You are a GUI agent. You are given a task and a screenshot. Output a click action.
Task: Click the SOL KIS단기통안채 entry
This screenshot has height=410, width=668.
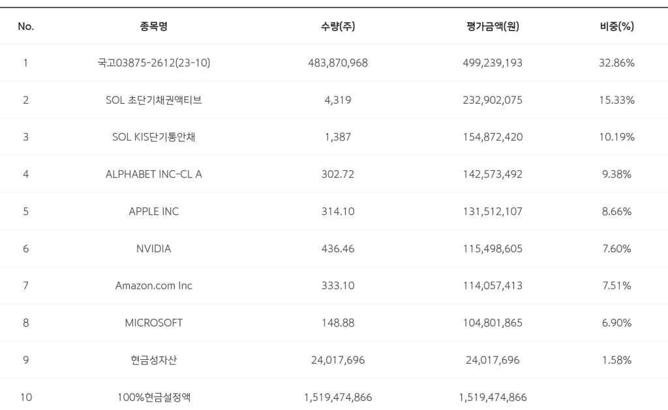153,138
